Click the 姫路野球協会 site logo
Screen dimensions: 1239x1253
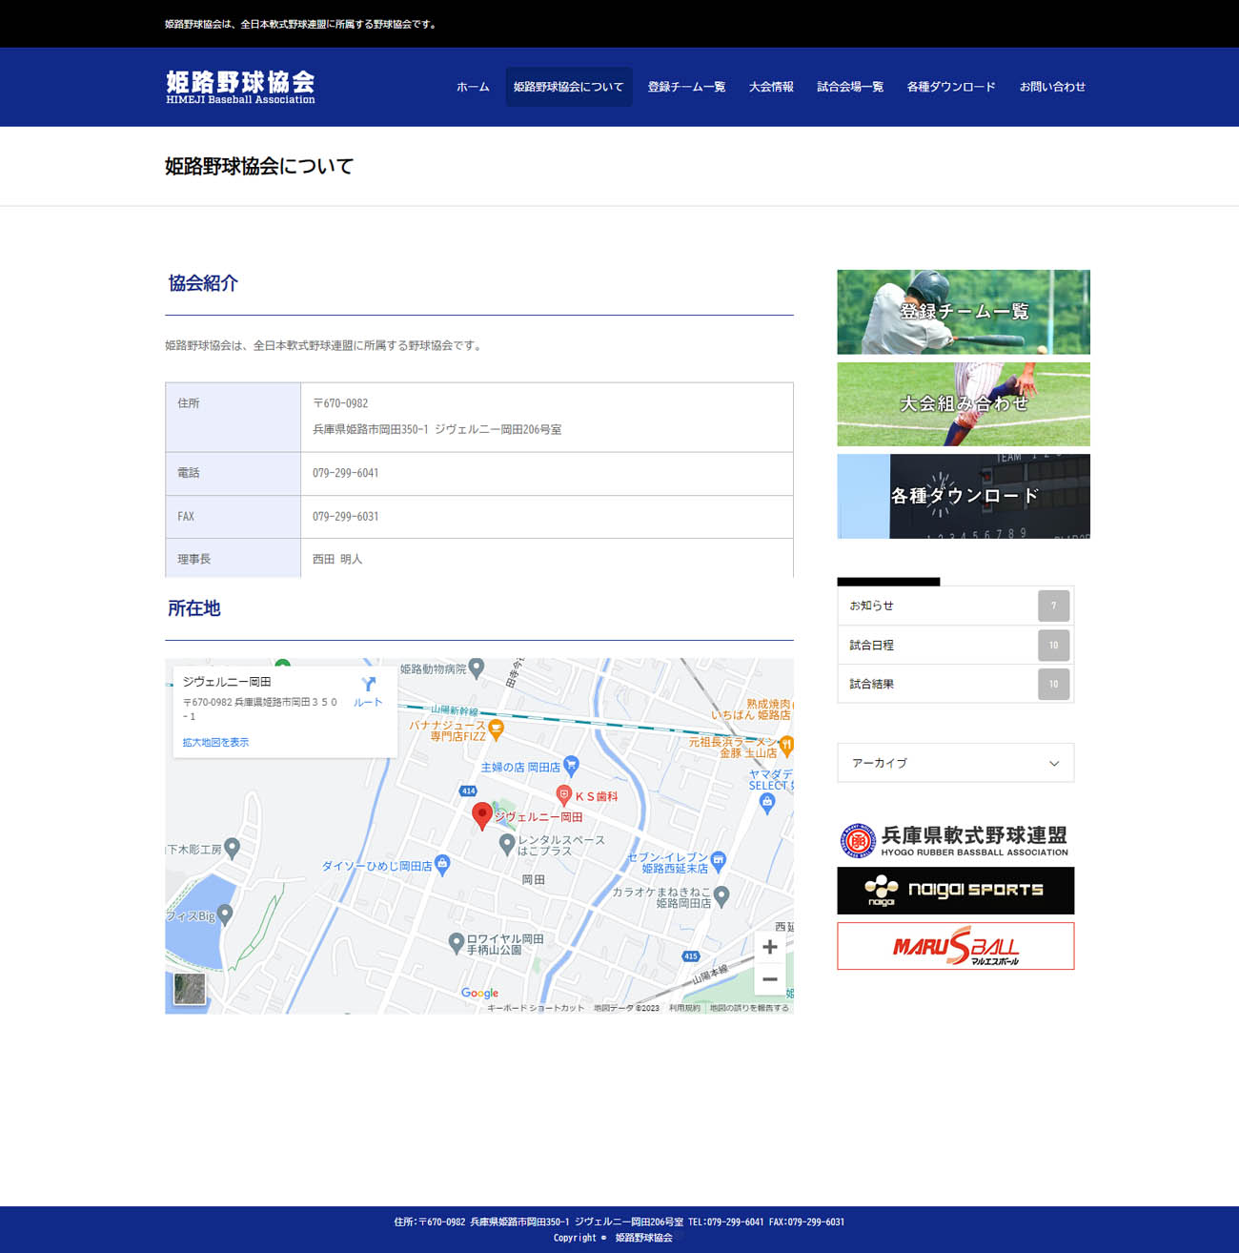[240, 87]
